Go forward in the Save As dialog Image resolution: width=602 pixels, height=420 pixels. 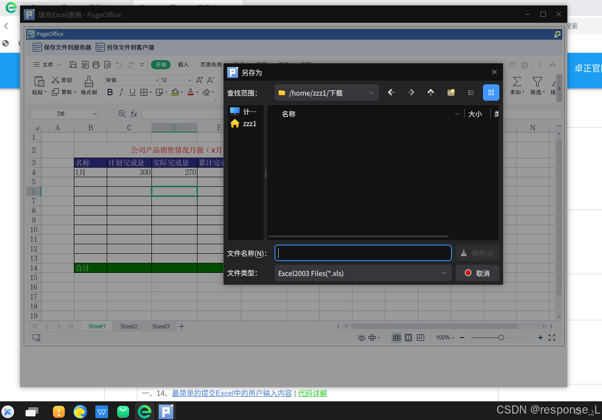(x=411, y=92)
